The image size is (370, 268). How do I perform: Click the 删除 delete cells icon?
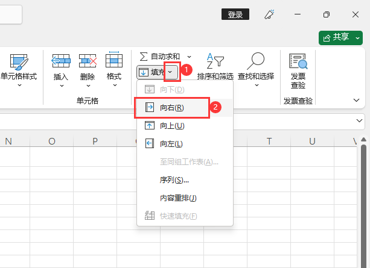(88, 61)
